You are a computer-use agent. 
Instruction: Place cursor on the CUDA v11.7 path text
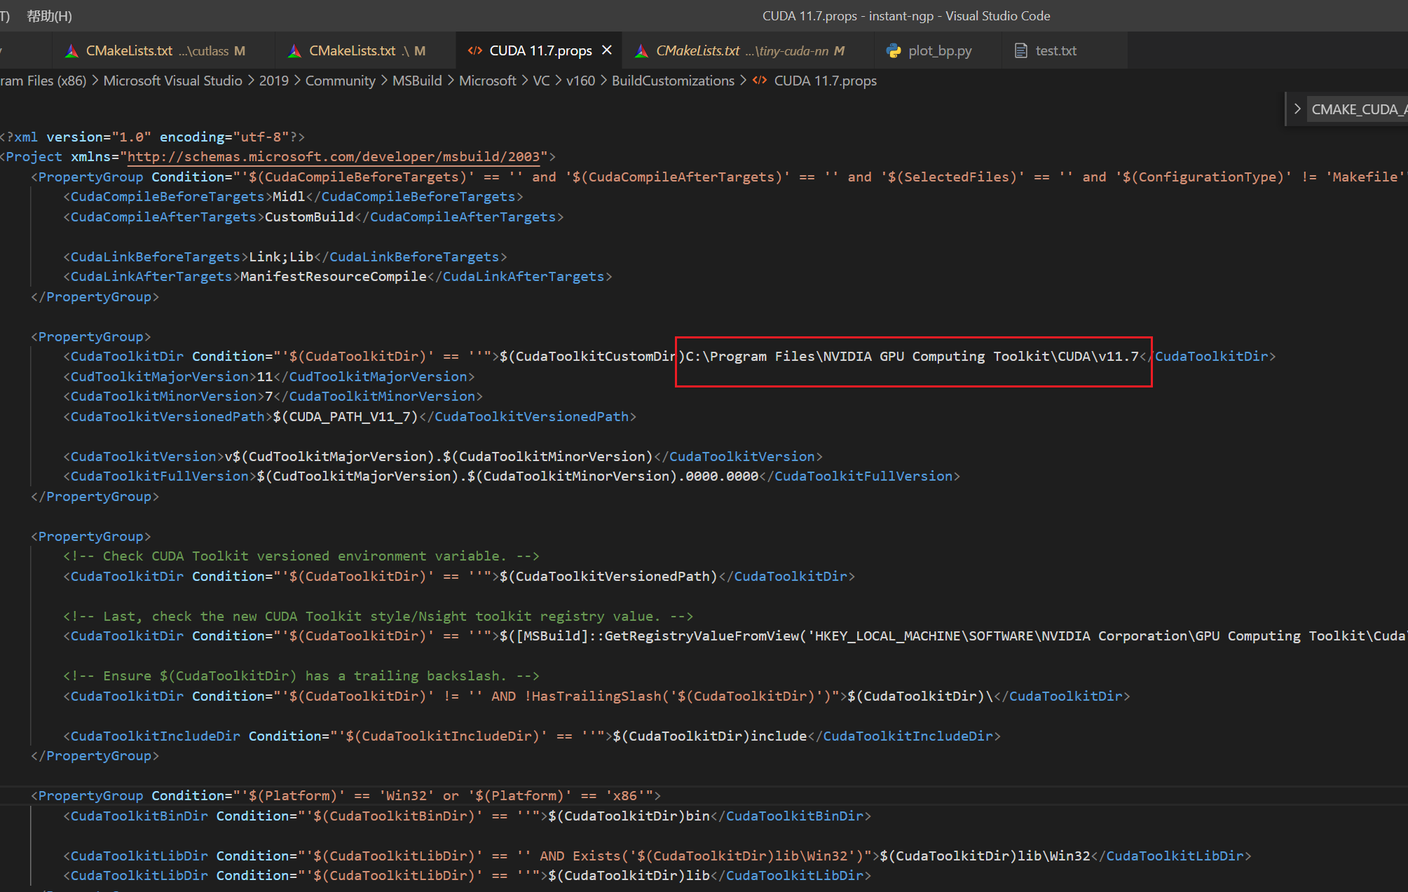911,357
